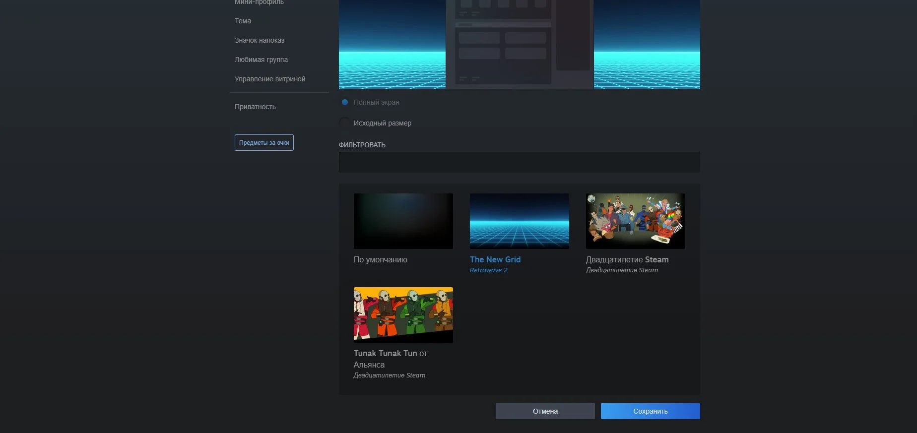The image size is (917, 433).
Task: Select the Исходный размер radio option
Action: [x=345, y=123]
